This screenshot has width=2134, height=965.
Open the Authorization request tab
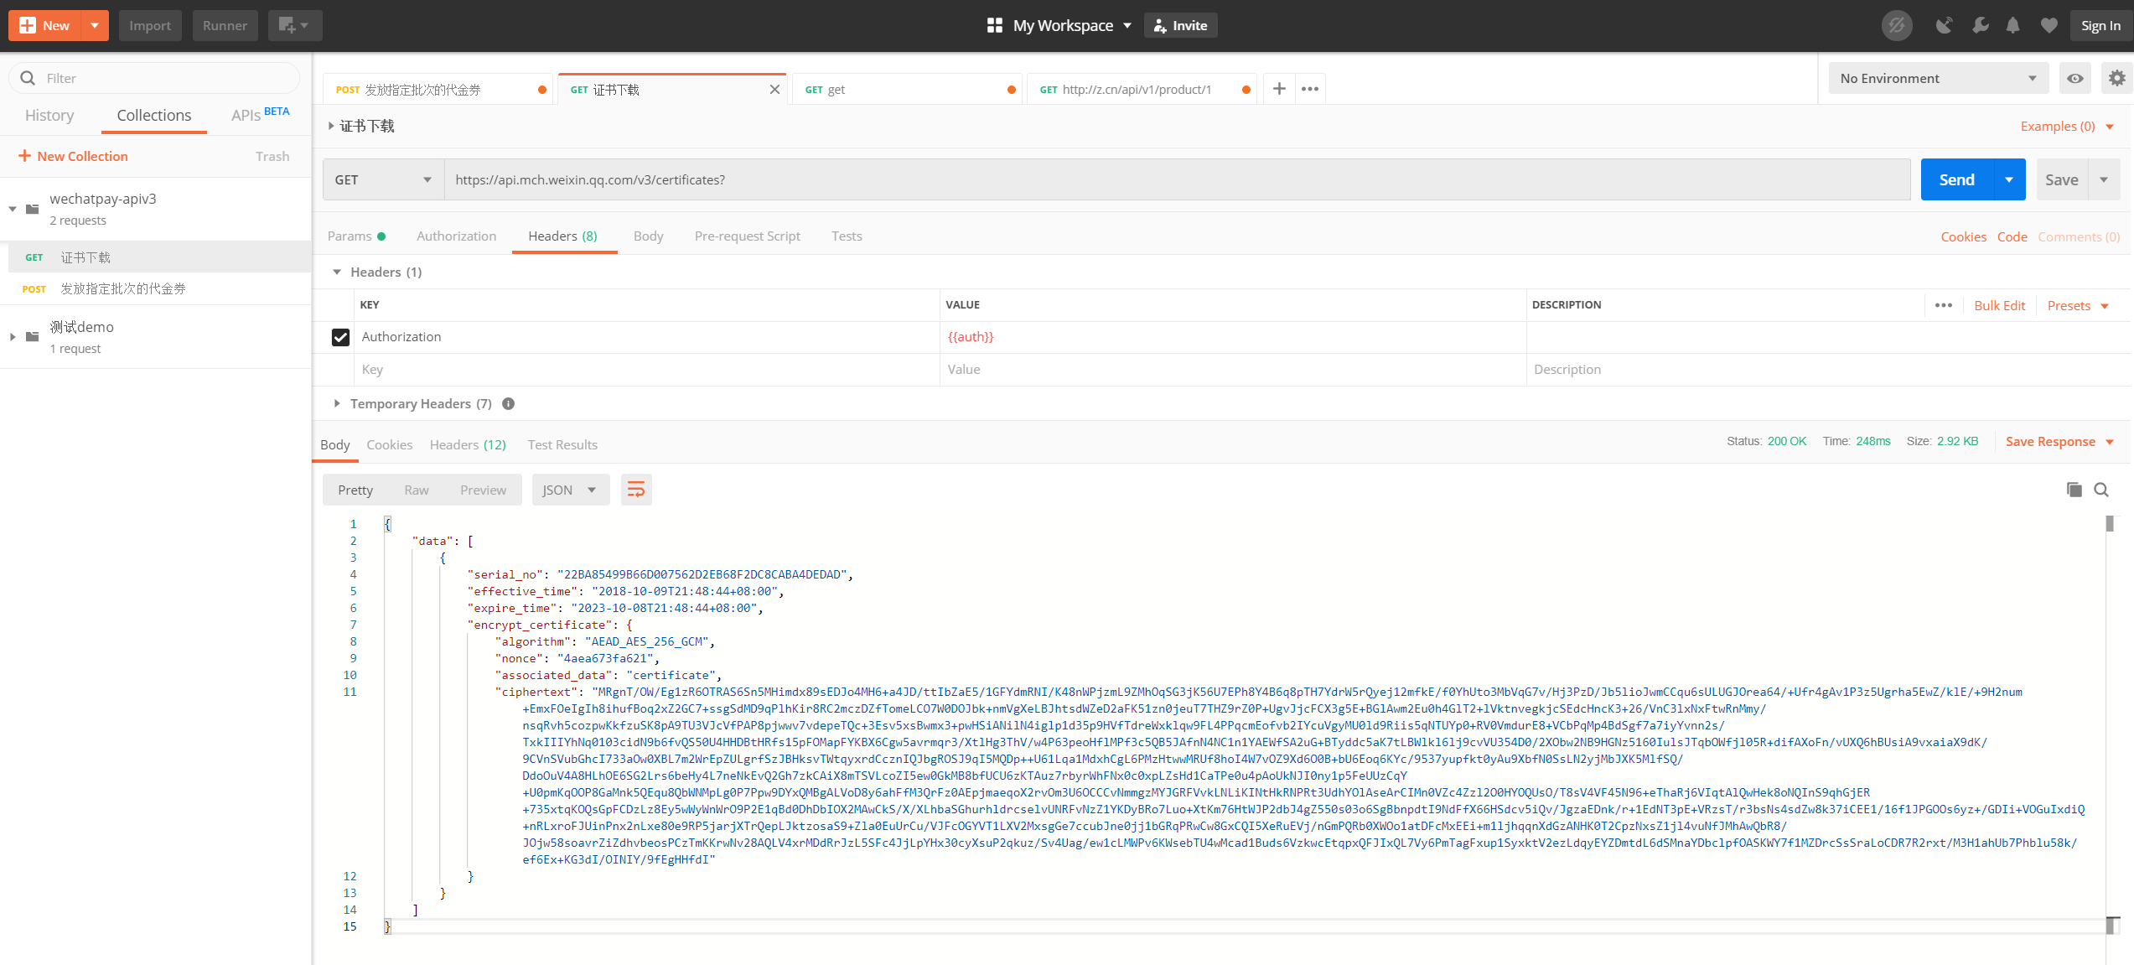[456, 236]
